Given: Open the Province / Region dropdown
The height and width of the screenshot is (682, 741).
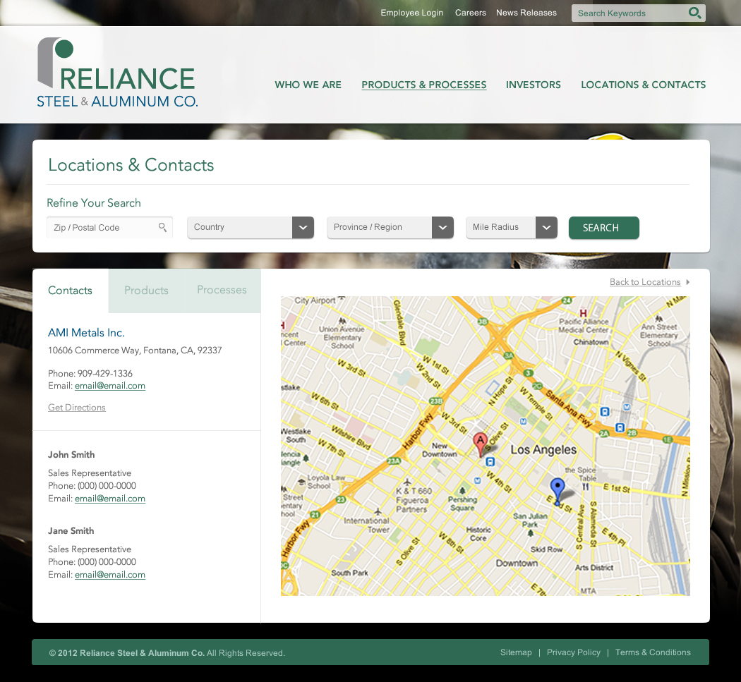Looking at the screenshot, I should point(390,227).
